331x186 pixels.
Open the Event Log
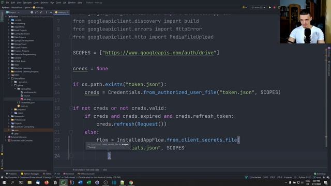320,174
